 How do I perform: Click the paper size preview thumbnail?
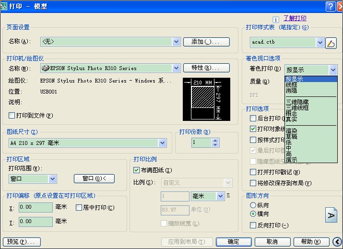pos(206,99)
